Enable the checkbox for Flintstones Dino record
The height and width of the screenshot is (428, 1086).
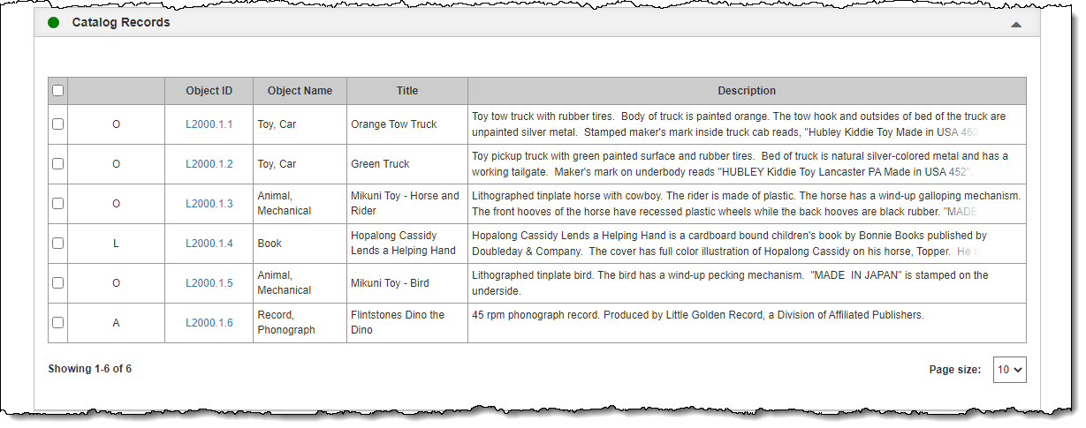58,323
